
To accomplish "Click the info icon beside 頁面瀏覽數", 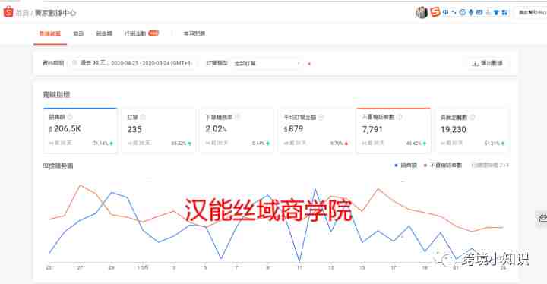I will (x=473, y=117).
